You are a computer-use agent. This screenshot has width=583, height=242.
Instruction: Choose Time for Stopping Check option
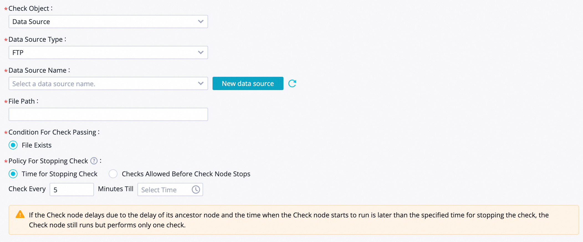click(13, 174)
